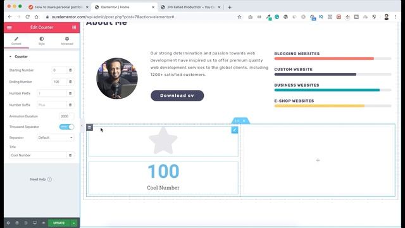Click the Business Websites progress bar
Viewport: 405px width, 228px height.
click(x=333, y=90)
